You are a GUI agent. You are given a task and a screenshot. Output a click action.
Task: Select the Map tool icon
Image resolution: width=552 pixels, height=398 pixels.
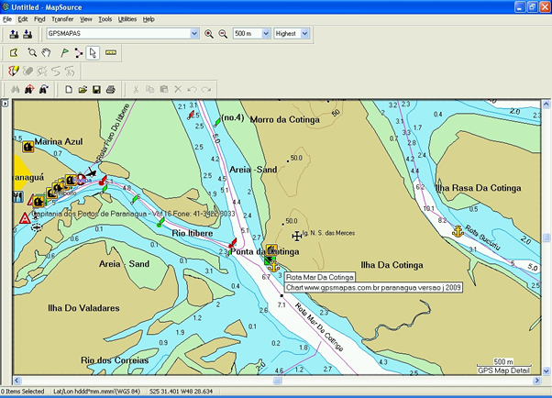(14, 52)
